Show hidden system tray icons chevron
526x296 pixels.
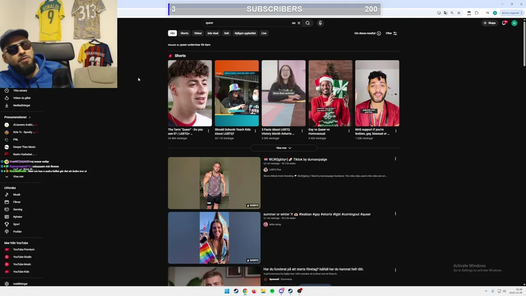[x=486, y=291]
